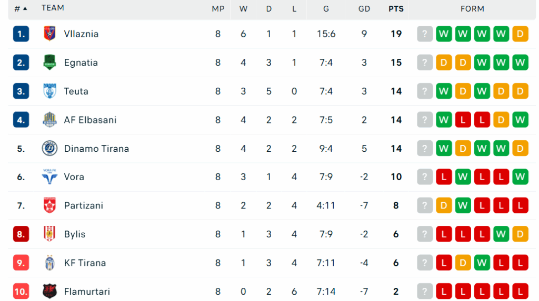Click Egnatia's first orange D form badge
Screen dimensions: 539x301
tap(444, 63)
